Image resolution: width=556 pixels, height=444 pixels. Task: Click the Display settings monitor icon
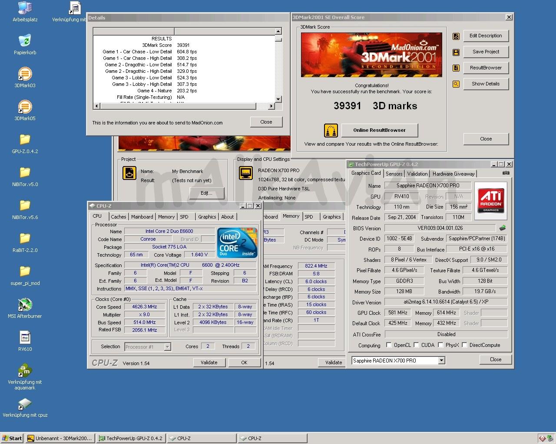pos(246,173)
